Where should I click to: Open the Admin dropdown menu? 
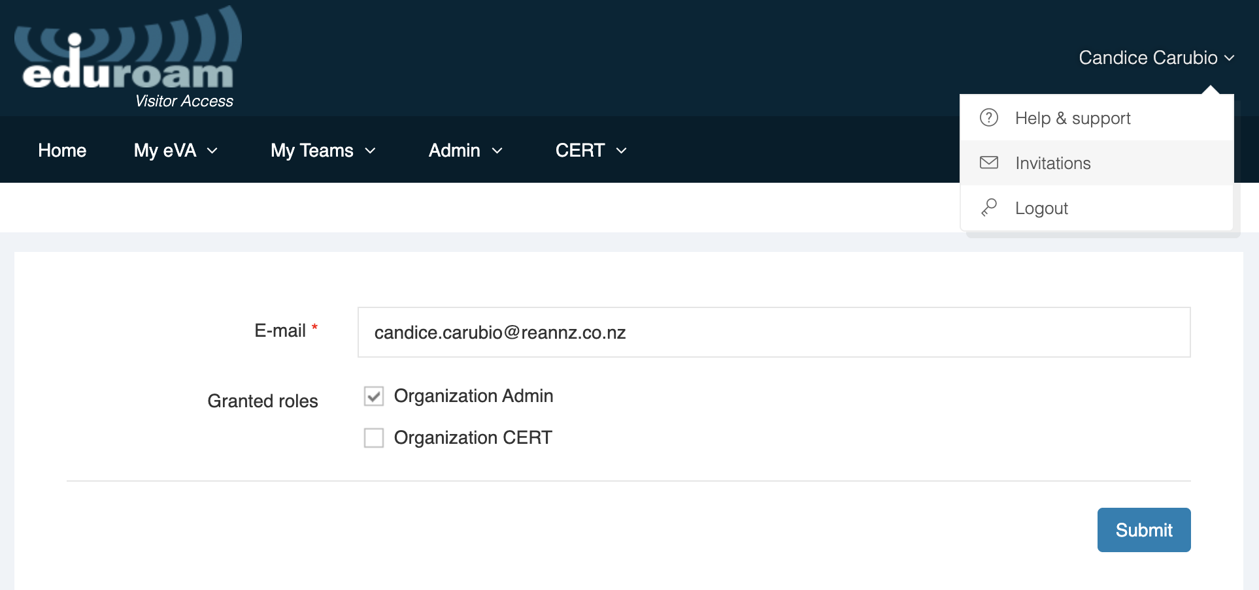point(465,151)
